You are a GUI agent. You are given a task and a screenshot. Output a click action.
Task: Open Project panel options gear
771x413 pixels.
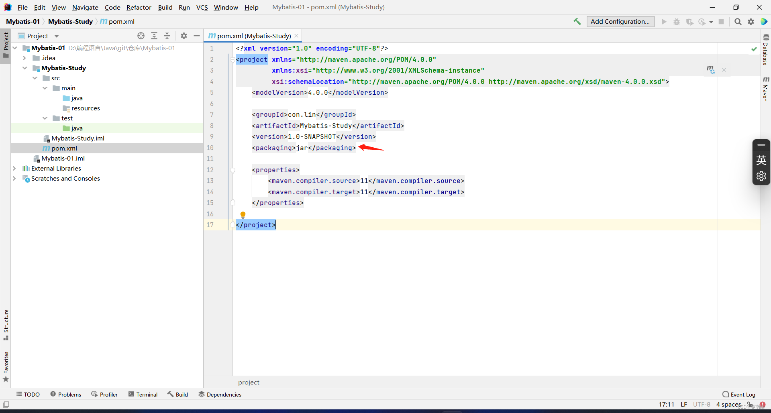(184, 36)
